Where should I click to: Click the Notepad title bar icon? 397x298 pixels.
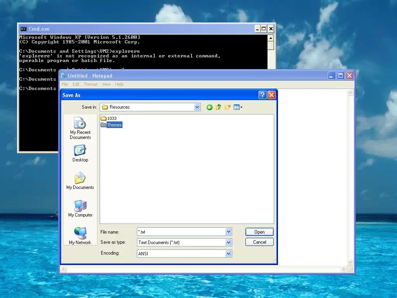click(63, 76)
